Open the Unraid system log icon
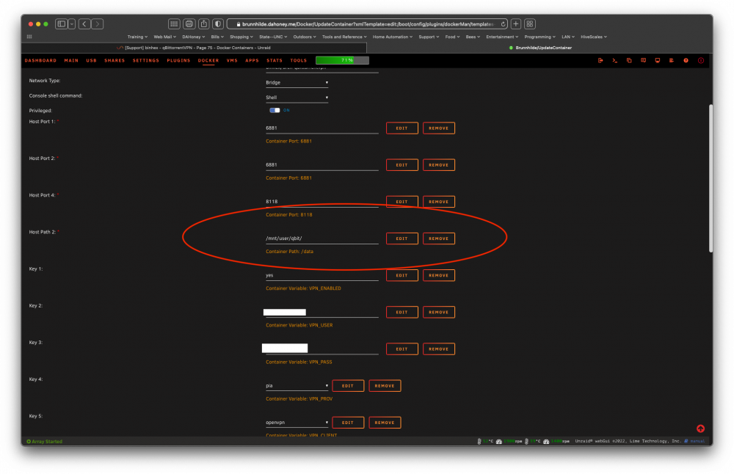The image size is (734, 474). (672, 60)
